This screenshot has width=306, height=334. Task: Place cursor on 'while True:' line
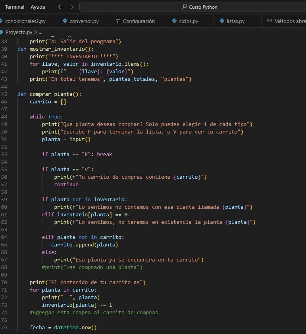coord(46,117)
